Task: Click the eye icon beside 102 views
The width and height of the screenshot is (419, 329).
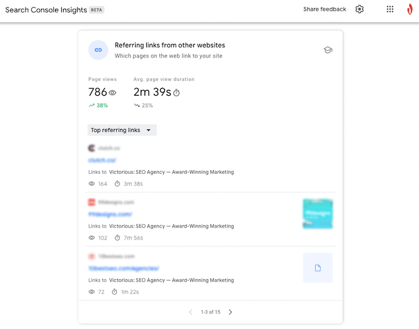Action: point(92,238)
